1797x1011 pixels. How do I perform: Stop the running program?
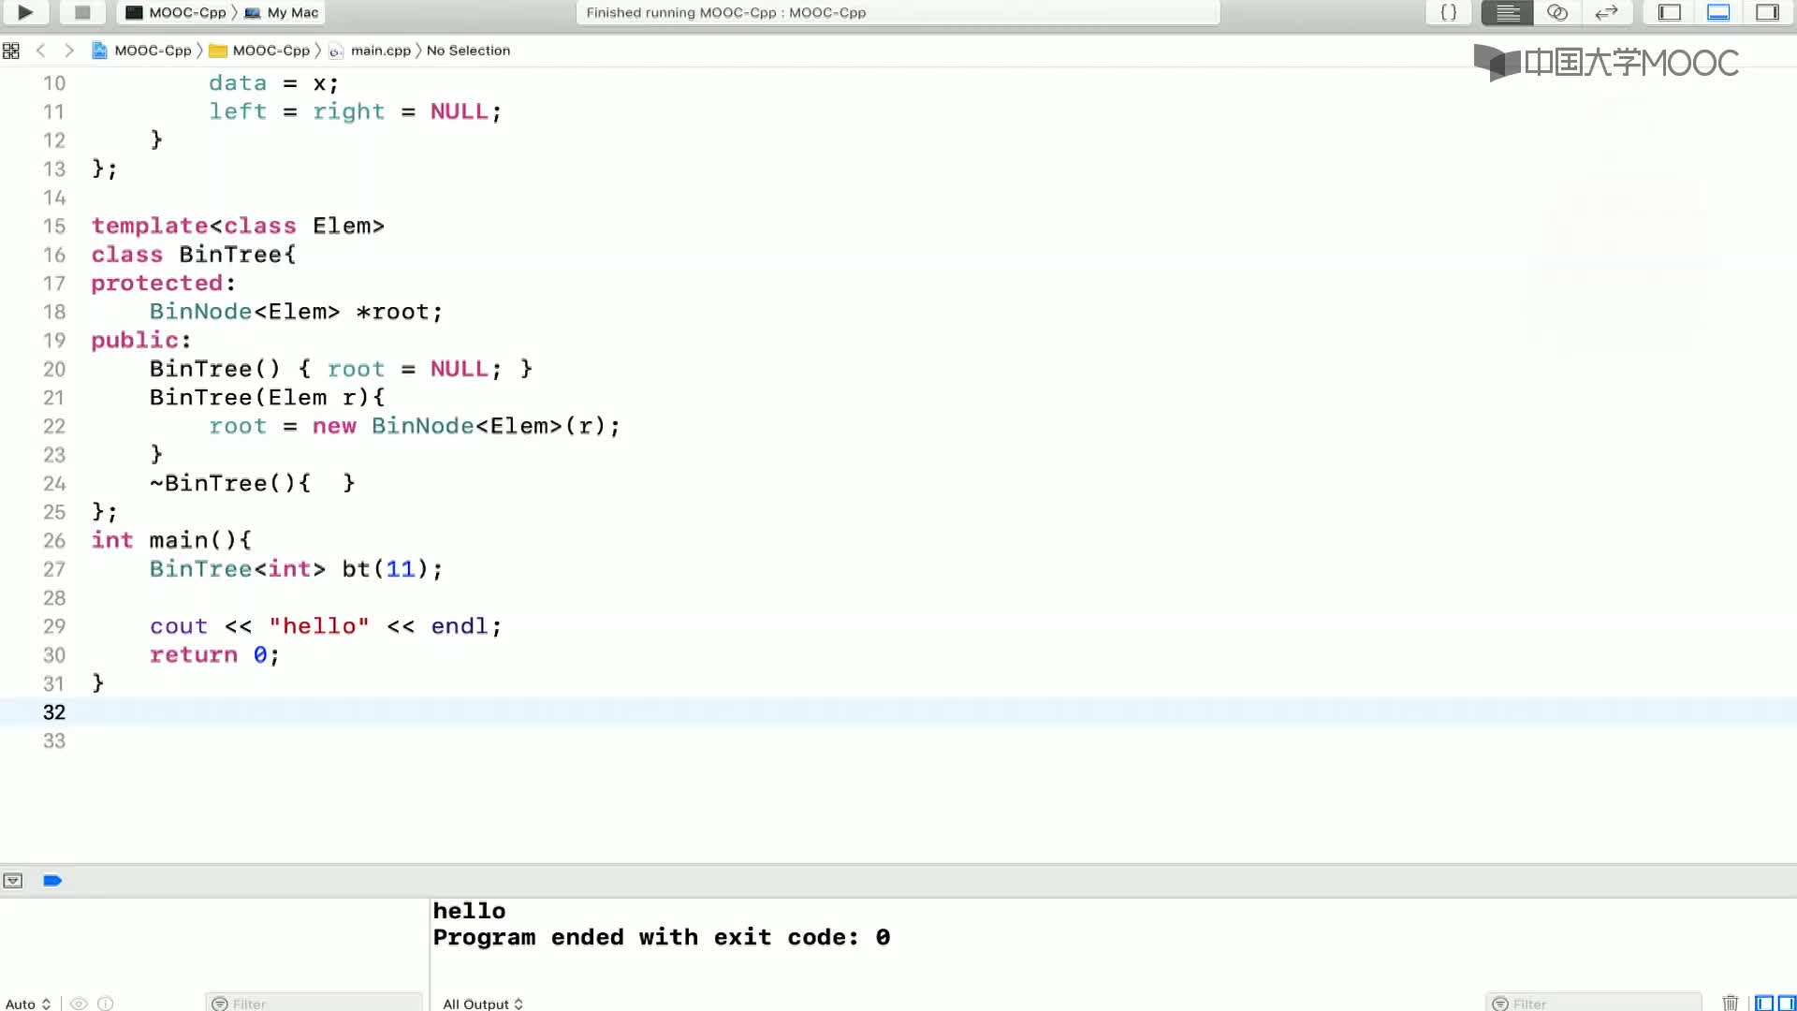82,12
